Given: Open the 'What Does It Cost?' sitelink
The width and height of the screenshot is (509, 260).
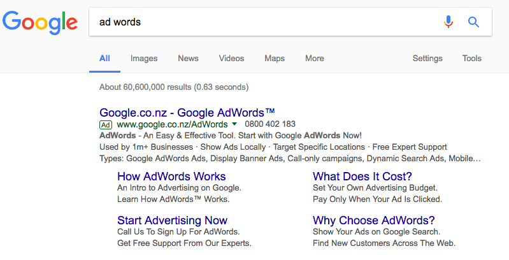Looking at the screenshot, I should point(362,177).
